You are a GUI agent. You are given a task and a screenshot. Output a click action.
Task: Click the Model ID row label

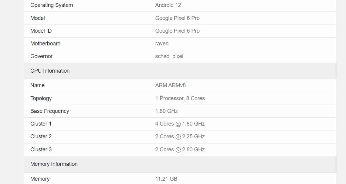(x=41, y=31)
